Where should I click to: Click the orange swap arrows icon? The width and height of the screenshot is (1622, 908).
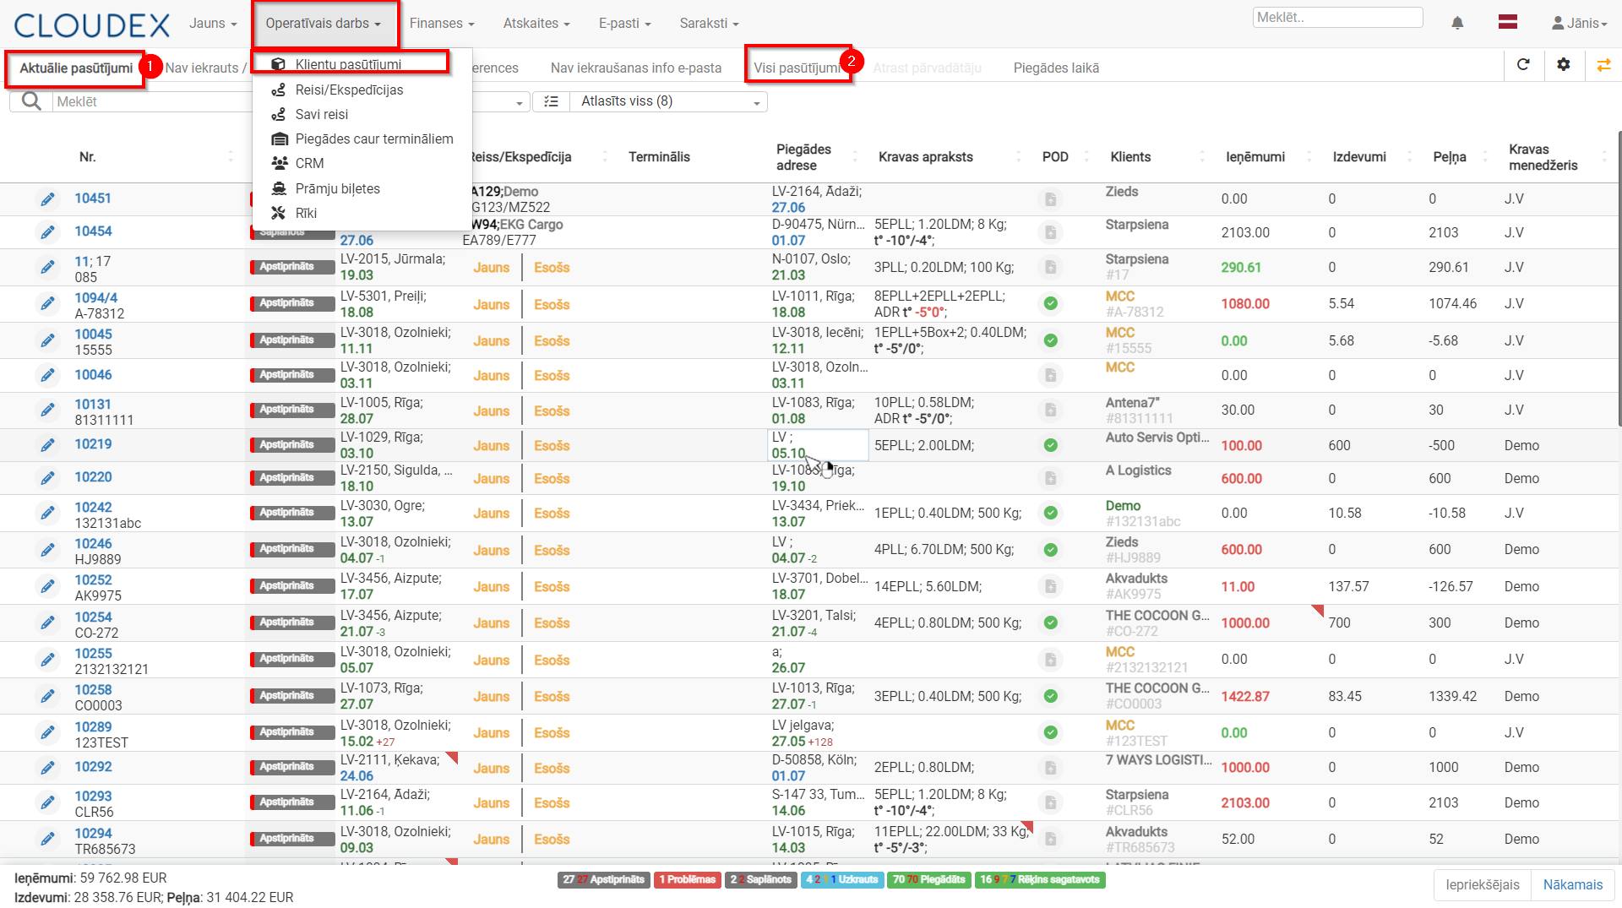(1603, 64)
